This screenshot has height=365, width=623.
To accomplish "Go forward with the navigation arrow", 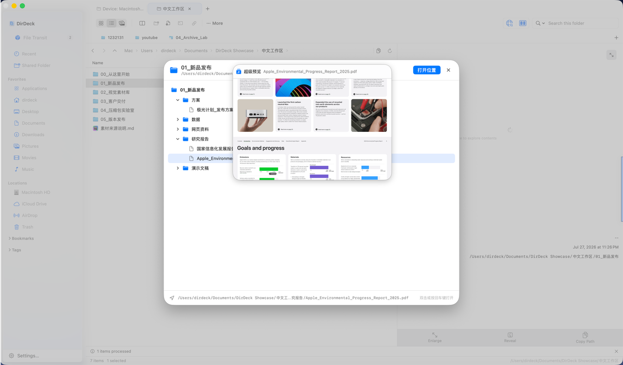I will [104, 51].
